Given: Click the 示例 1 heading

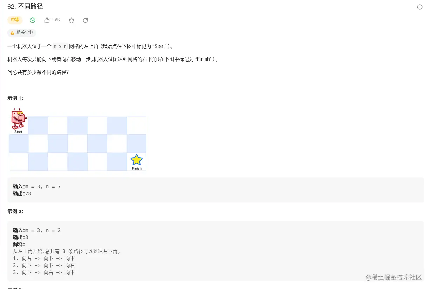Looking at the screenshot, I should point(15,98).
